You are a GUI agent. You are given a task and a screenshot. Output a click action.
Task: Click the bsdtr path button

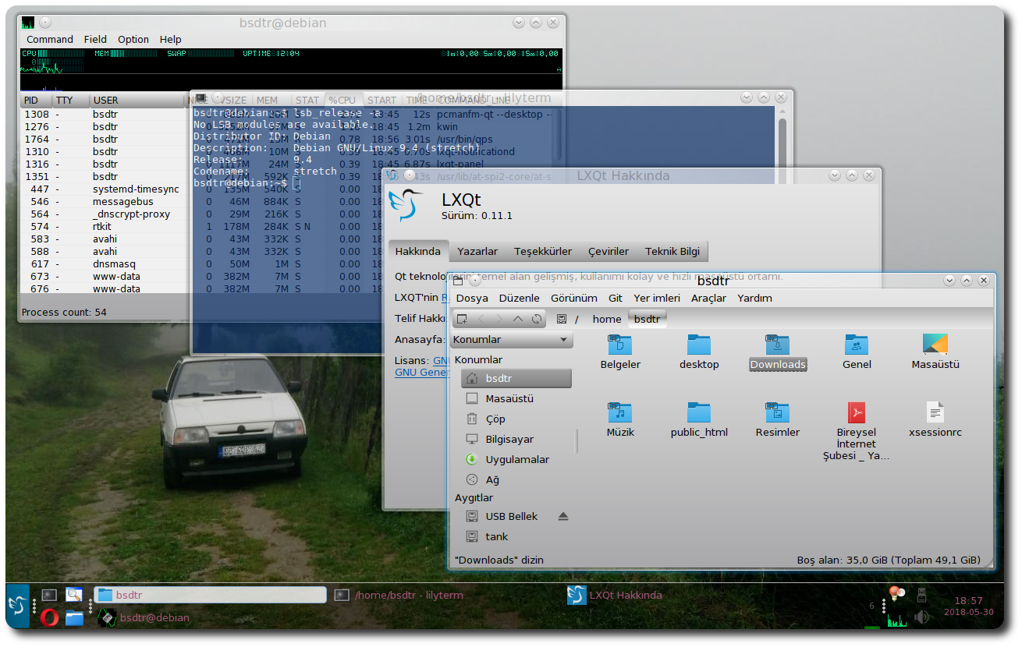tap(648, 319)
